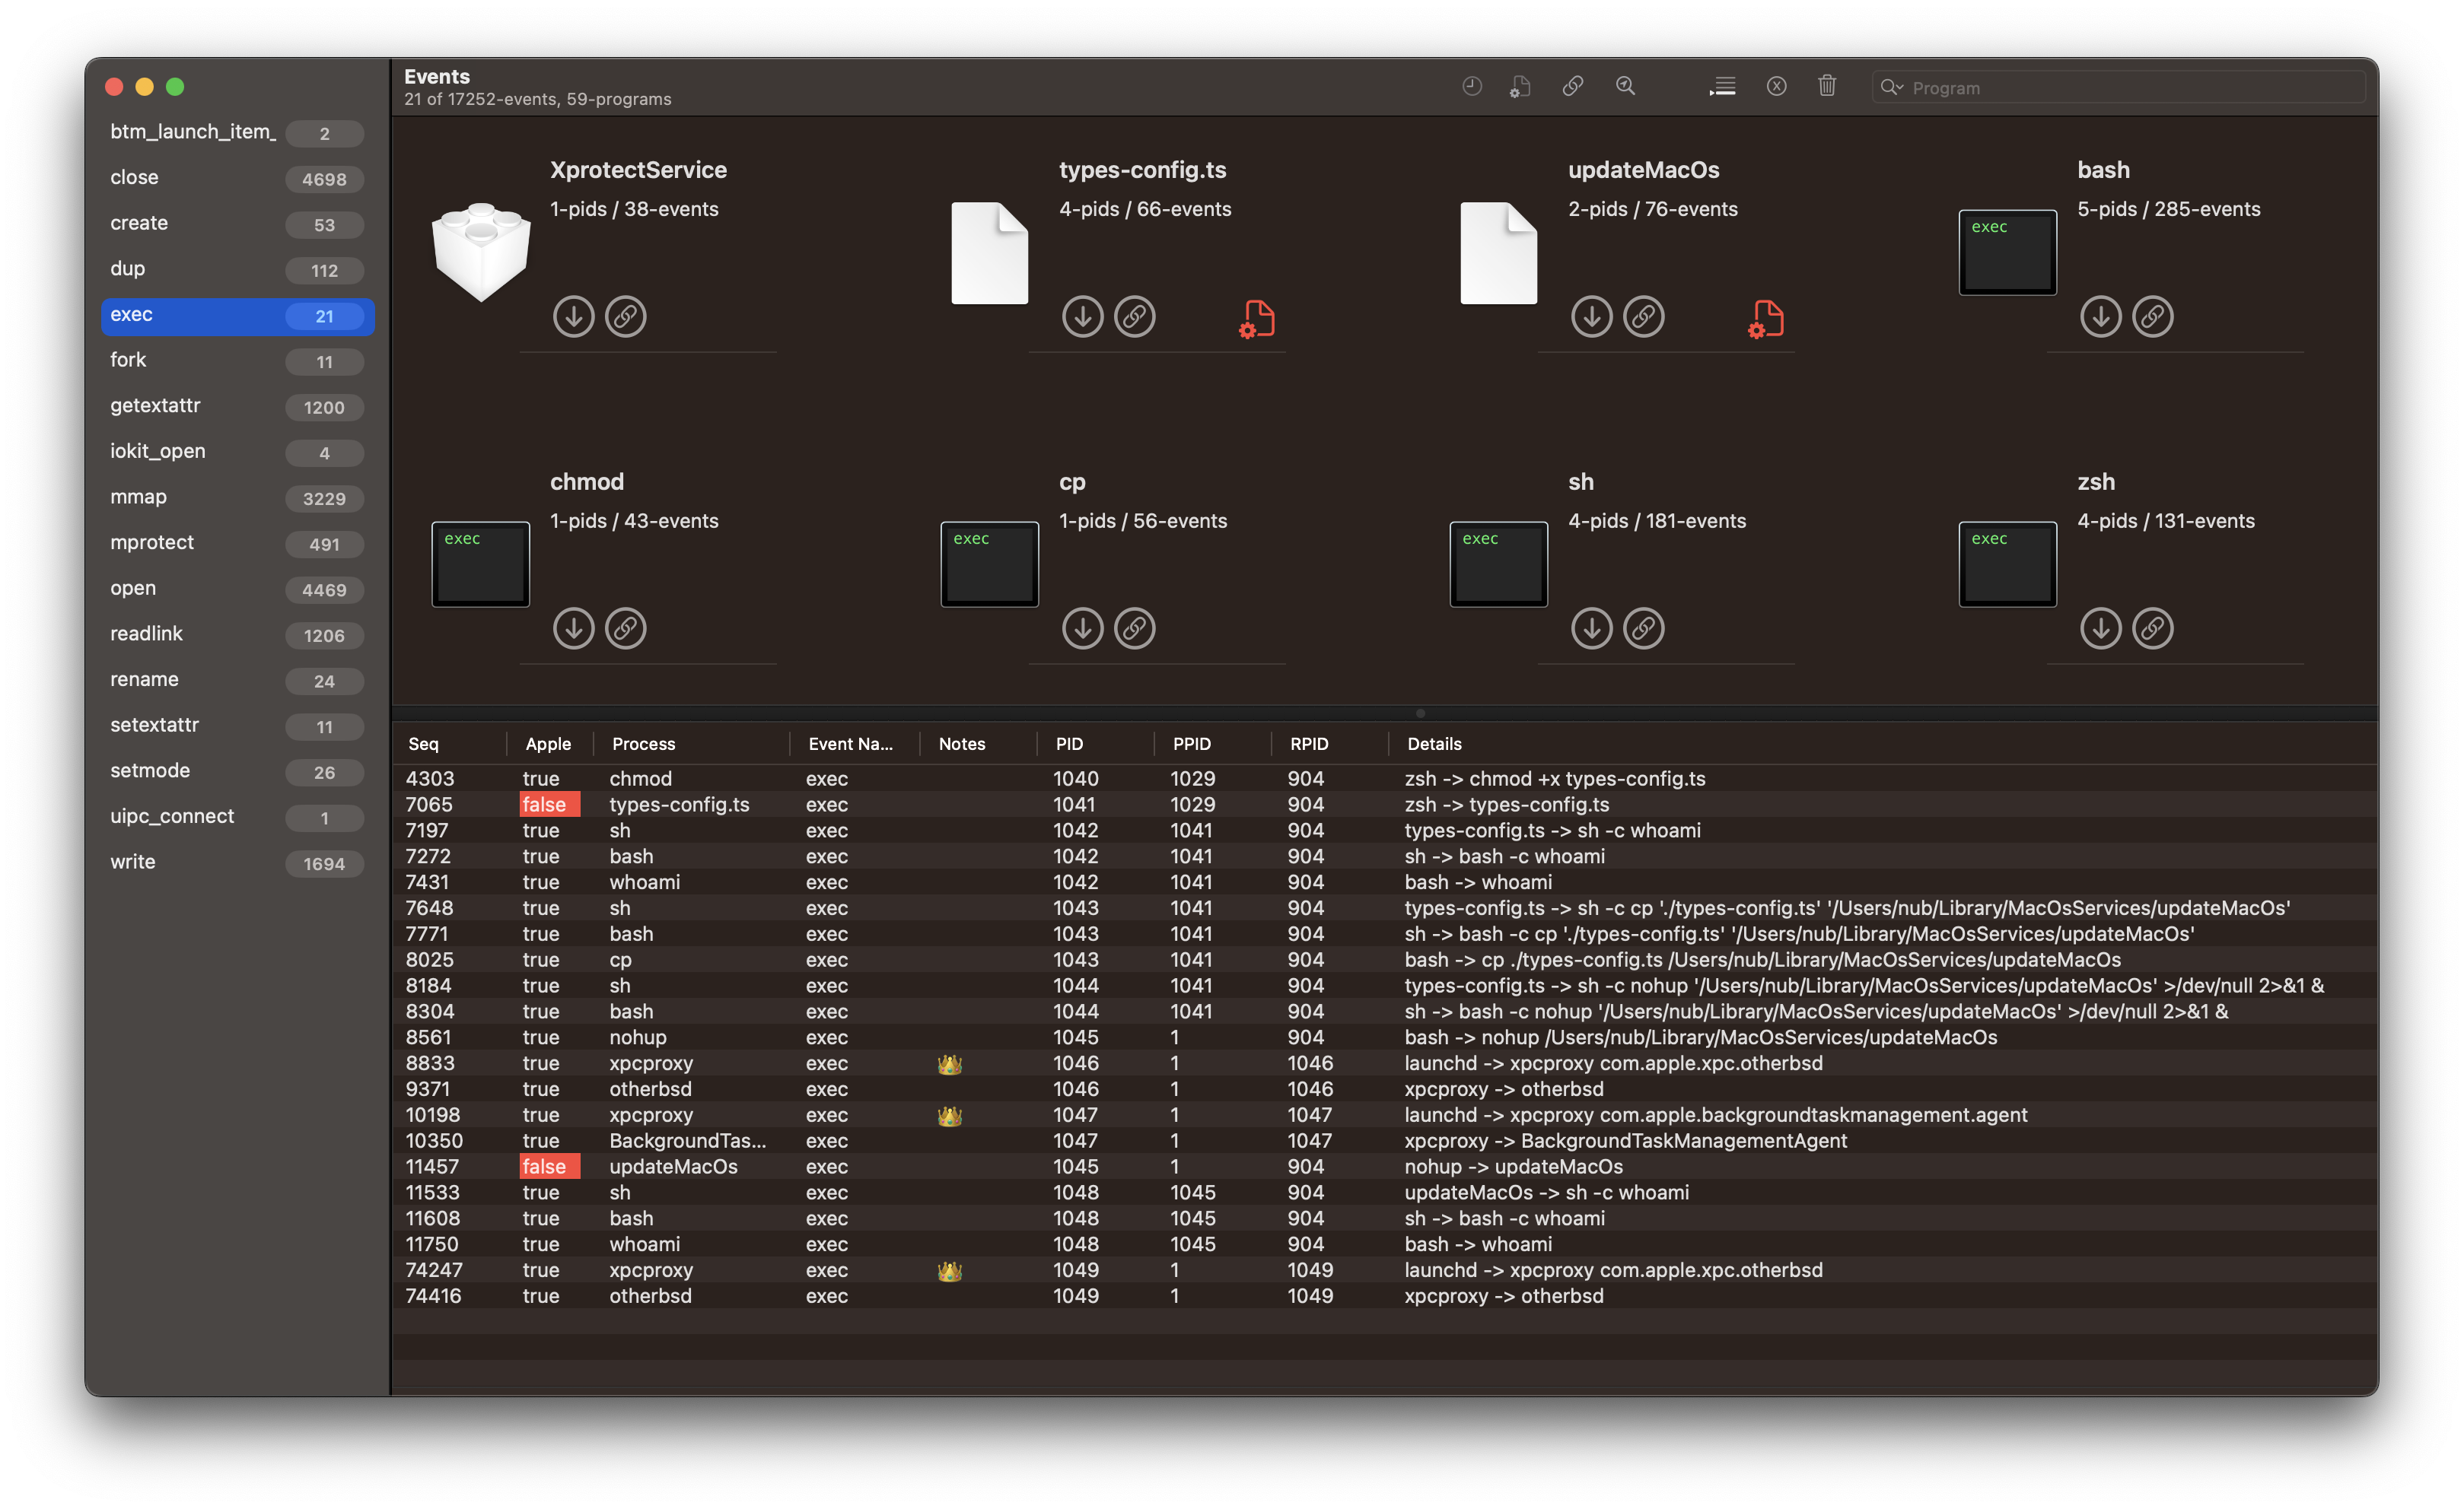
Task: Click link icon under XprotectService
Action: pos(625,317)
